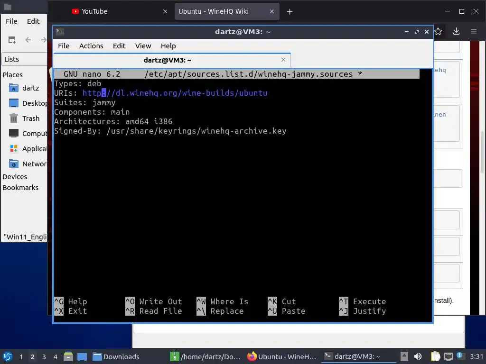Open the terminal Help menu
This screenshot has height=364, width=486.
pyautogui.click(x=168, y=46)
